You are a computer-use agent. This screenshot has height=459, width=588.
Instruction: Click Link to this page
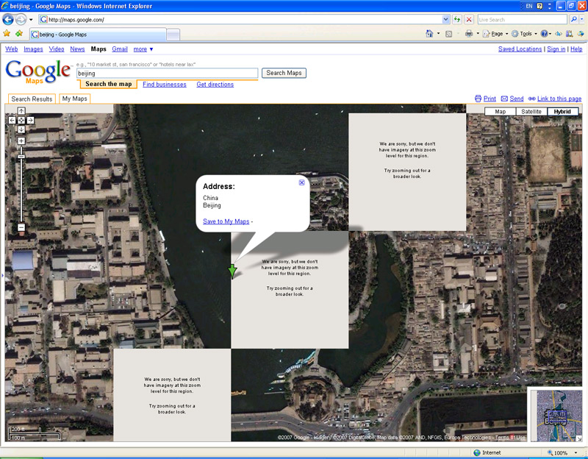(555, 99)
